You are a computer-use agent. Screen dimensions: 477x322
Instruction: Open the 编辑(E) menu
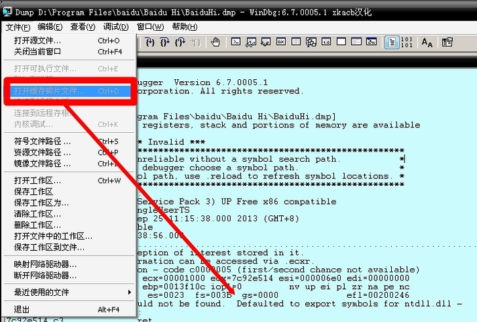(x=50, y=27)
